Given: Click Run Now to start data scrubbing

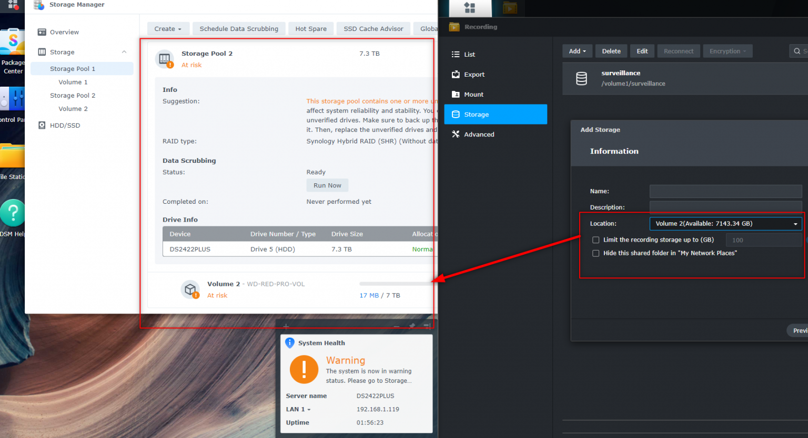Looking at the screenshot, I should point(327,185).
